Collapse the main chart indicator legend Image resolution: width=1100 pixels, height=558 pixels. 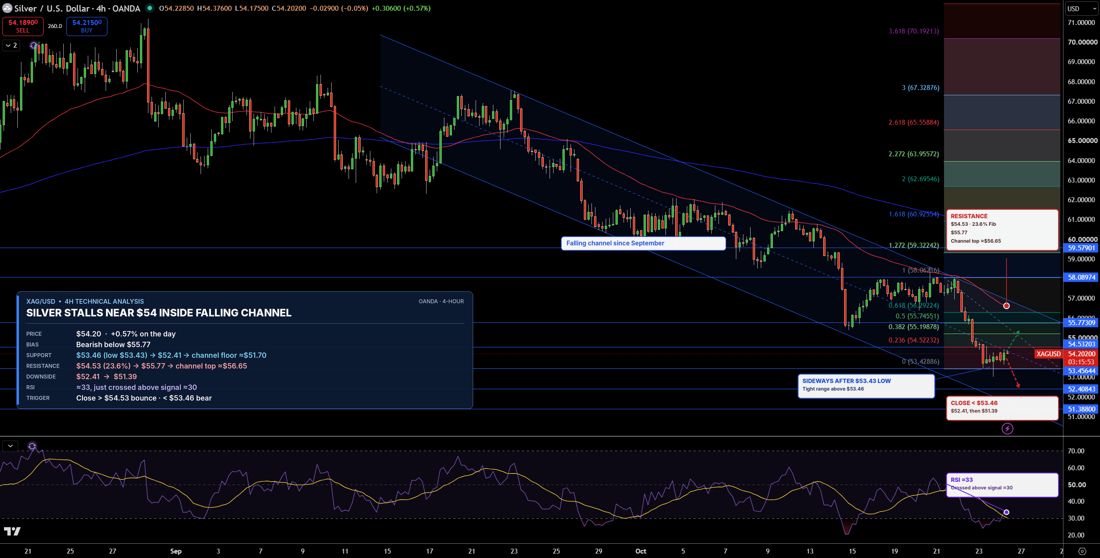click(x=11, y=45)
